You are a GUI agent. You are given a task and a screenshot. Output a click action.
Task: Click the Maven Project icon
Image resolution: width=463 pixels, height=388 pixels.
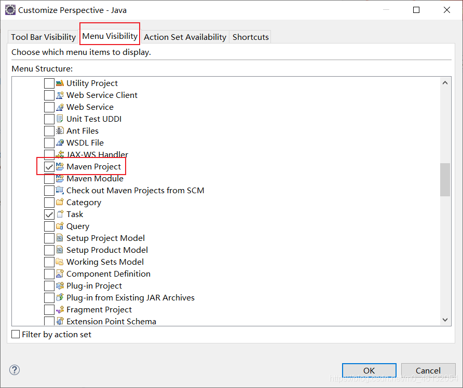(60, 167)
